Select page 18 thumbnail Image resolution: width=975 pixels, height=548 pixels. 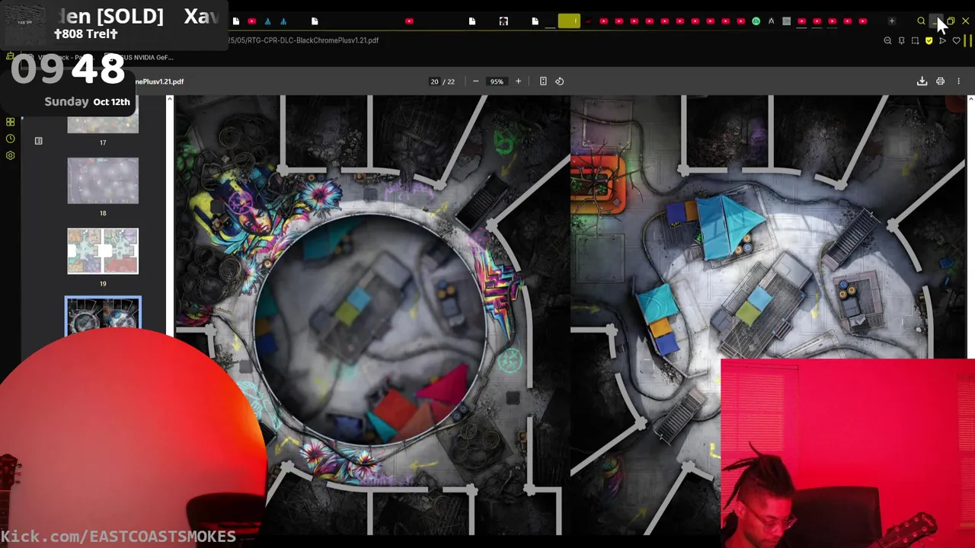103,181
